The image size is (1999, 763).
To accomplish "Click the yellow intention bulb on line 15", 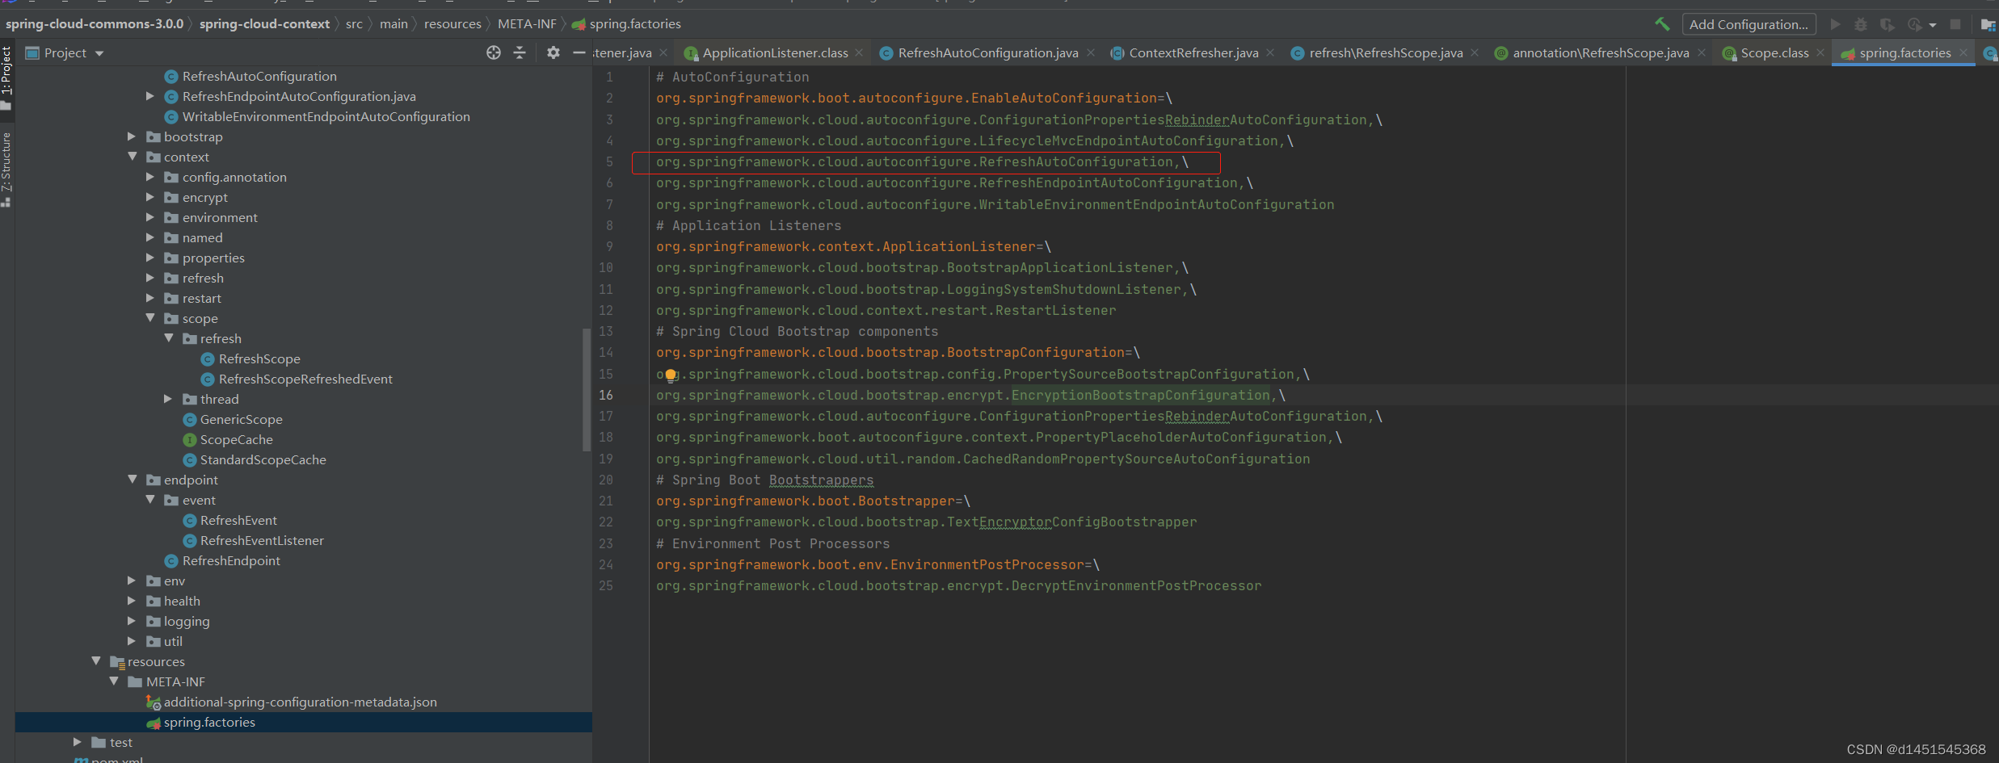I will pos(670,375).
